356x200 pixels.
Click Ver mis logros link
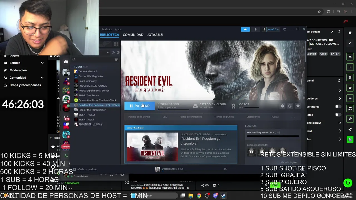tap(289, 162)
